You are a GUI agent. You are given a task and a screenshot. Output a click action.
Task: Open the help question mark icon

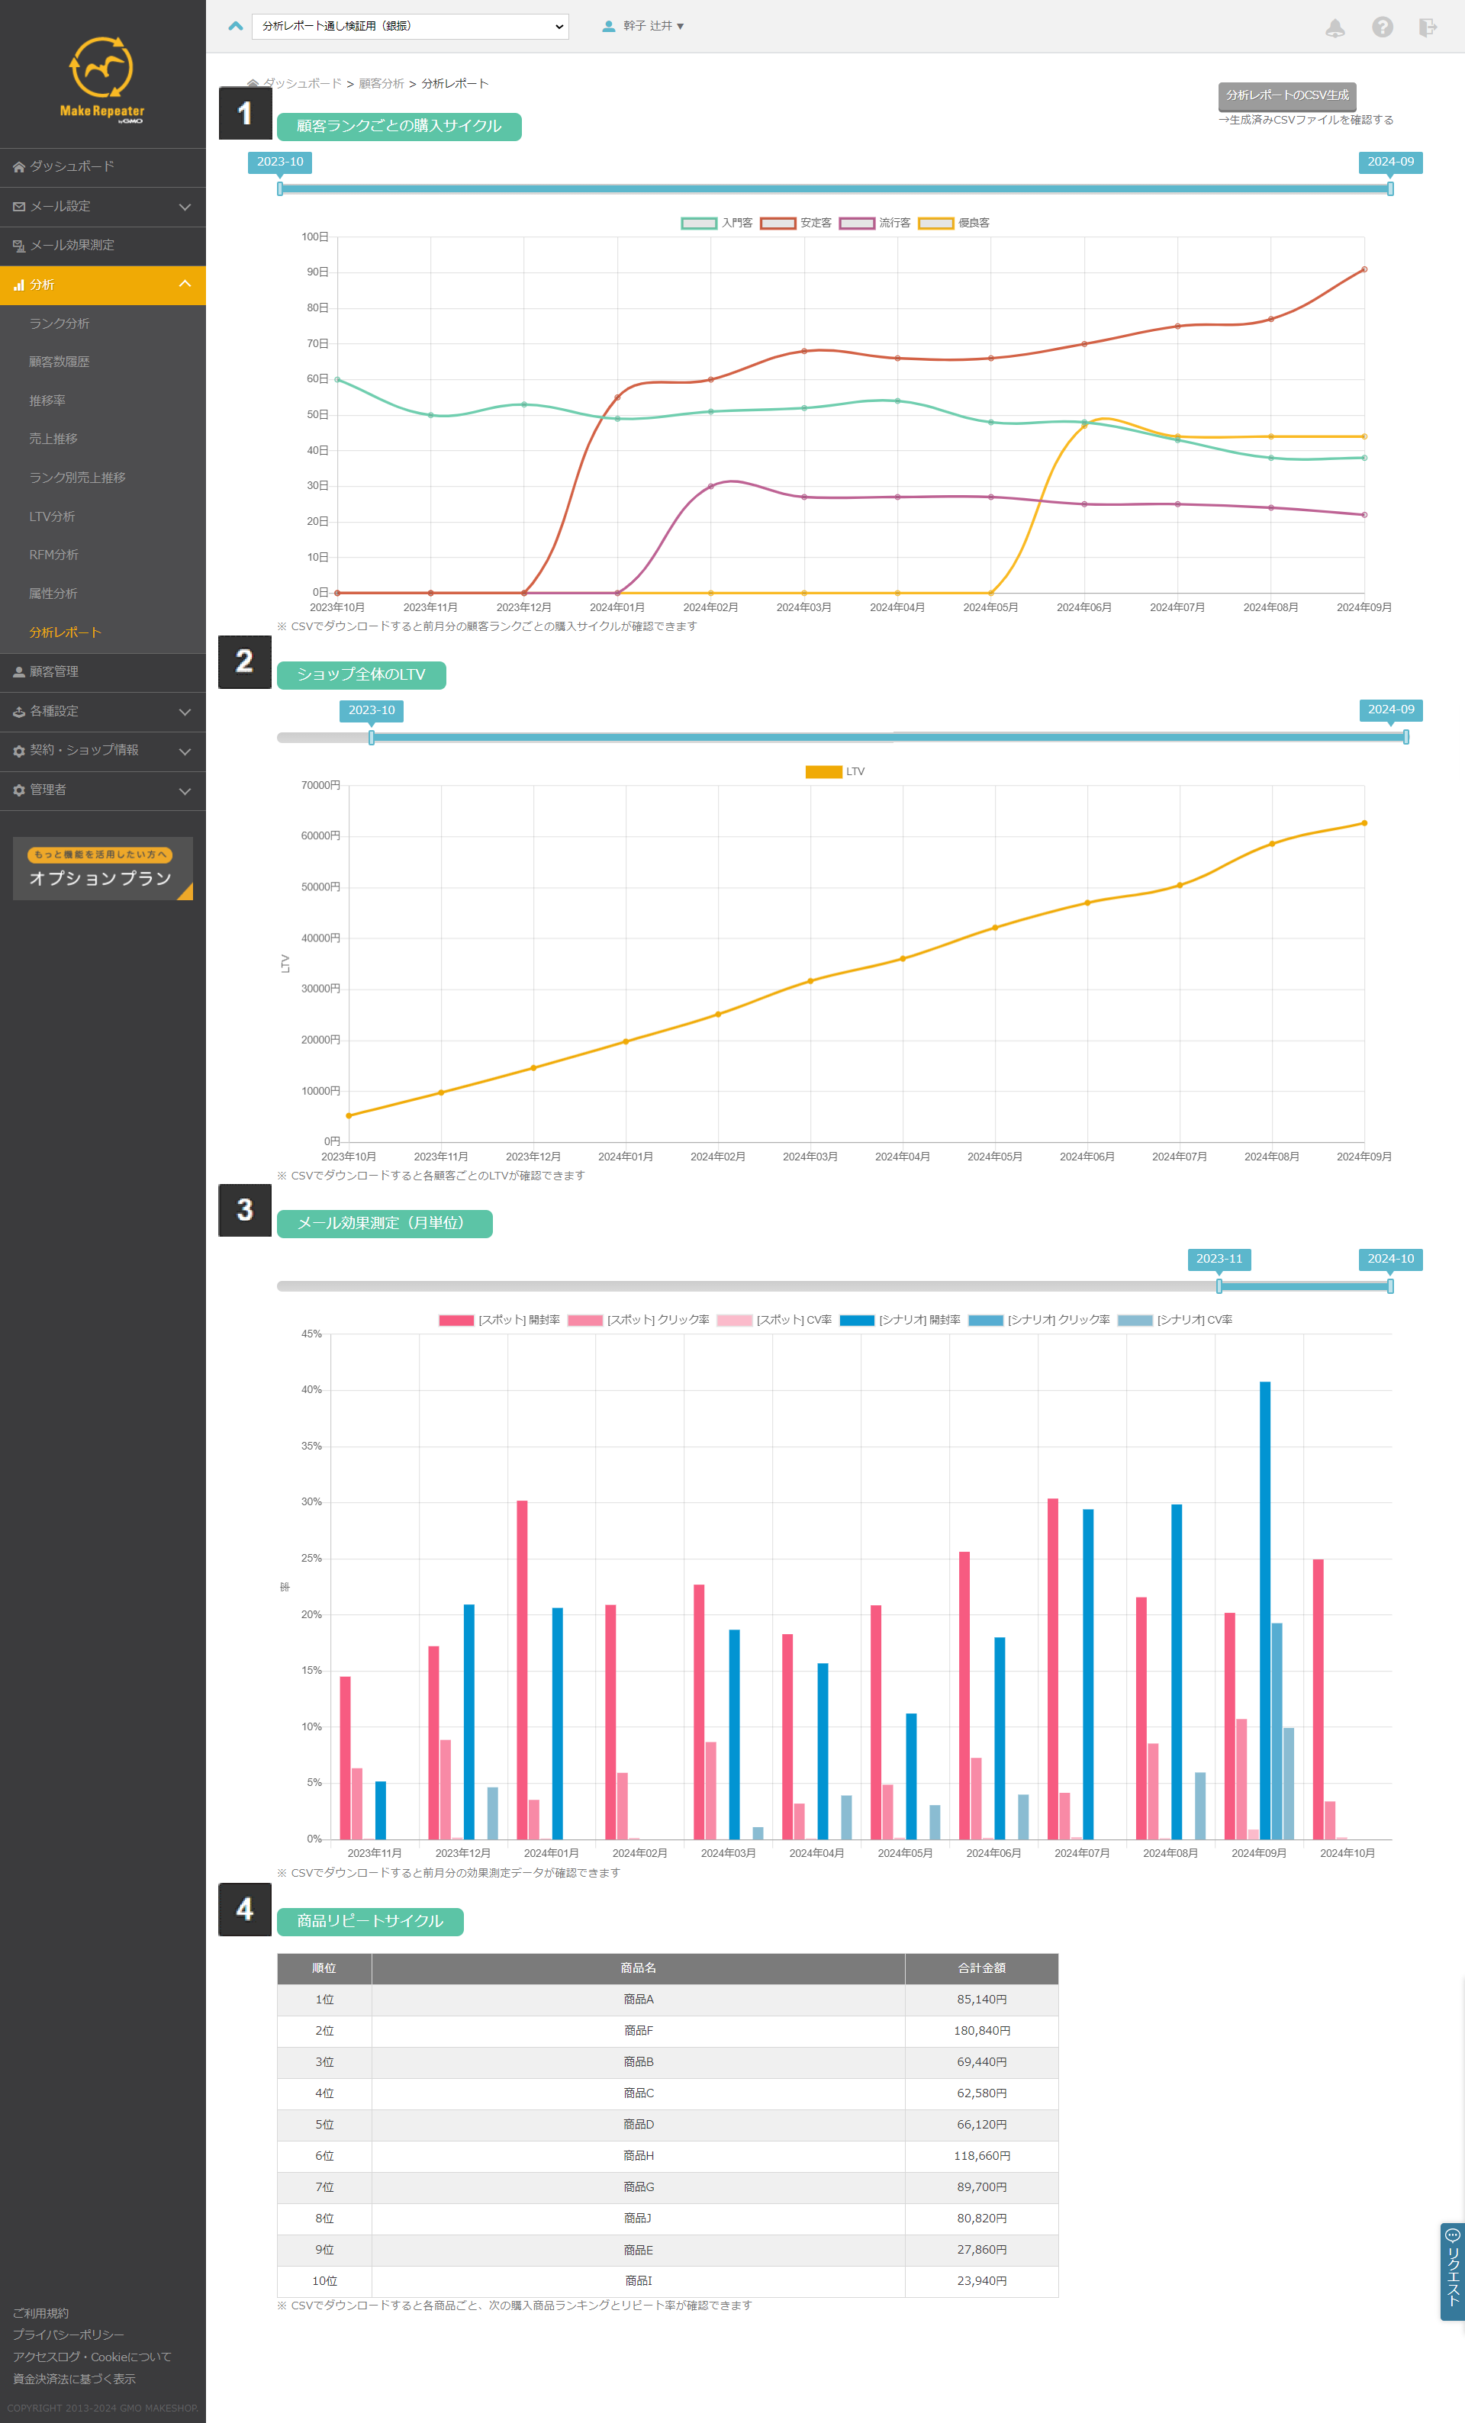tap(1381, 27)
